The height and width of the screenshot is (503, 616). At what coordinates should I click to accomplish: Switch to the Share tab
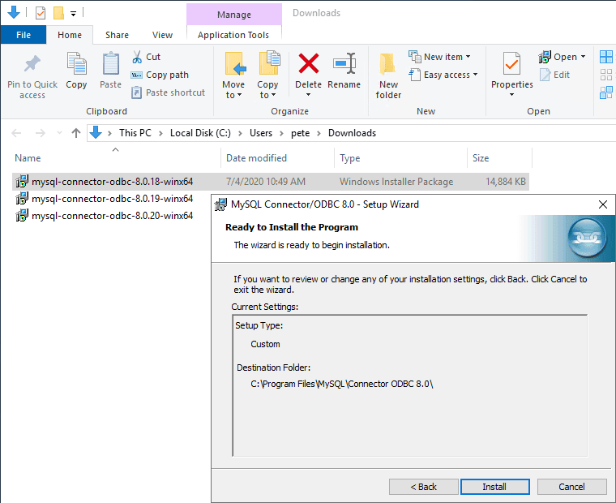[x=117, y=35]
